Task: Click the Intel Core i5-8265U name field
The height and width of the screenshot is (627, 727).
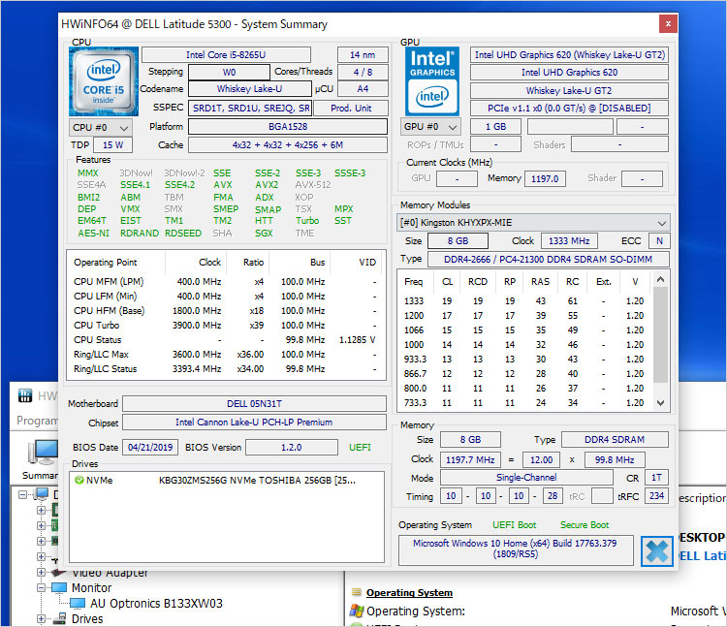Action: coord(226,54)
